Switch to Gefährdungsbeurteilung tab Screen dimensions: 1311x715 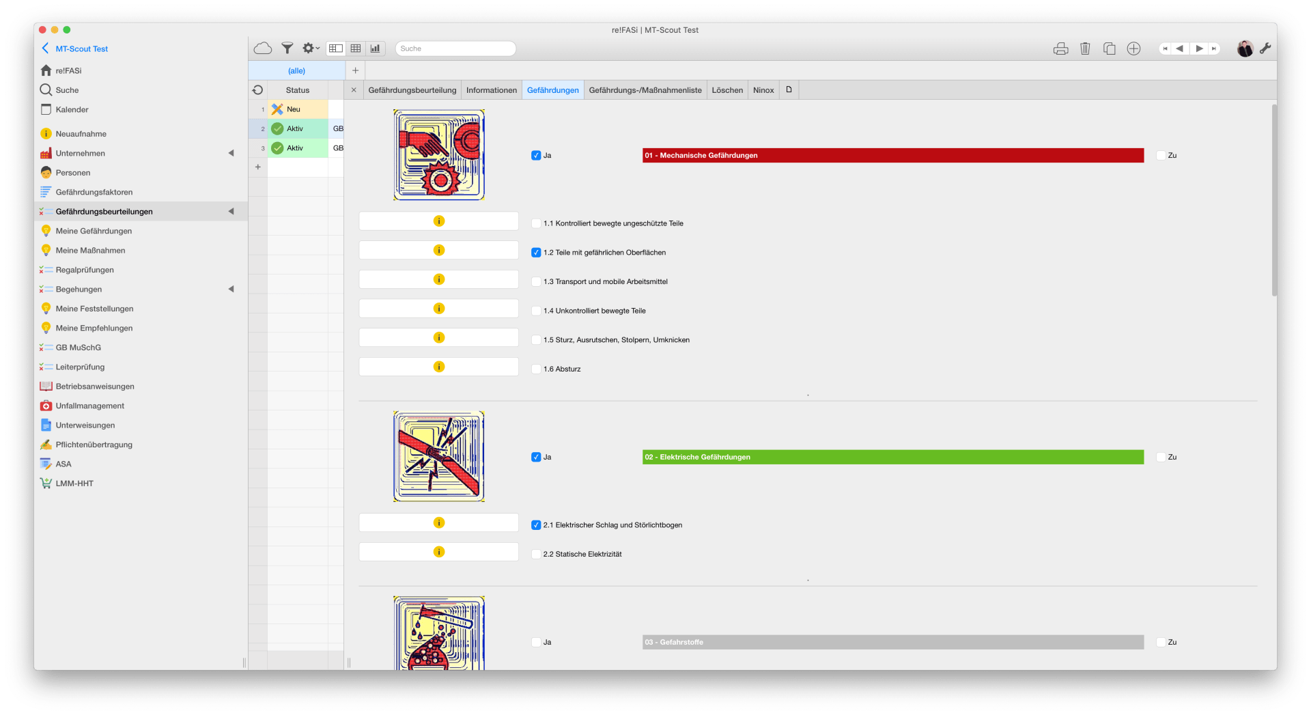point(412,90)
